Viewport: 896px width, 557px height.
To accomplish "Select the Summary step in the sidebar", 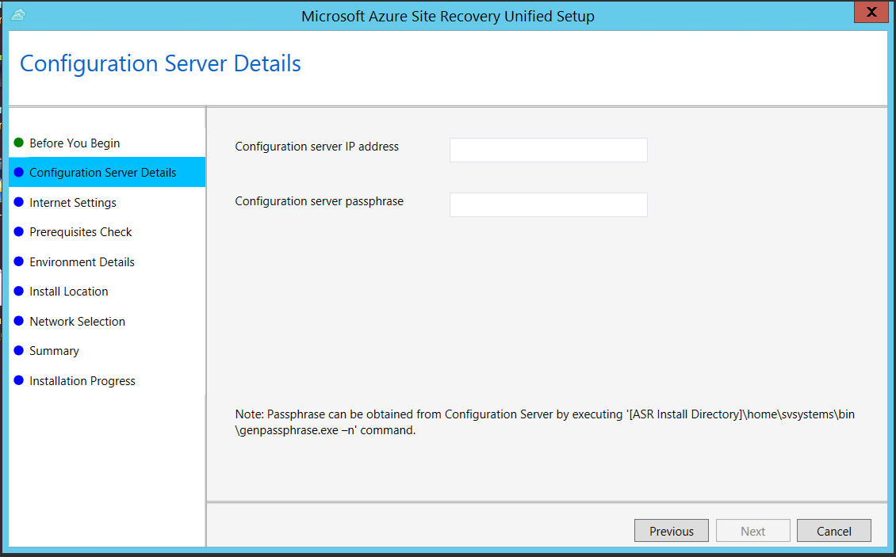I will 54,350.
